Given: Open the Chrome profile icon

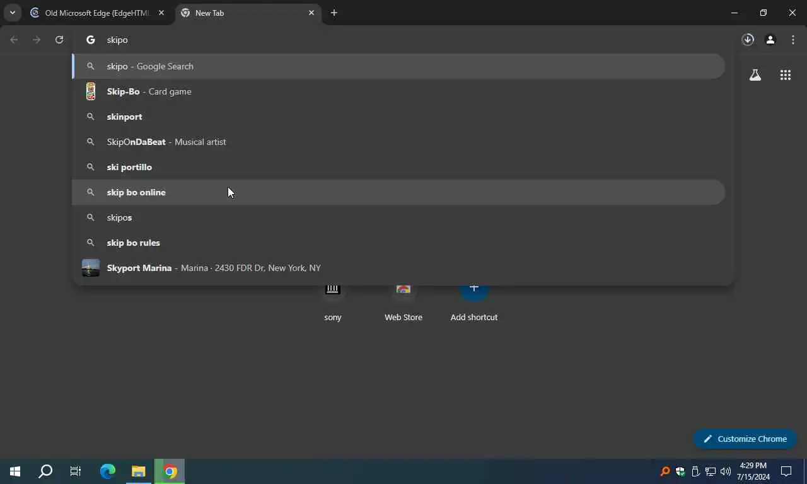Looking at the screenshot, I should click(770, 40).
